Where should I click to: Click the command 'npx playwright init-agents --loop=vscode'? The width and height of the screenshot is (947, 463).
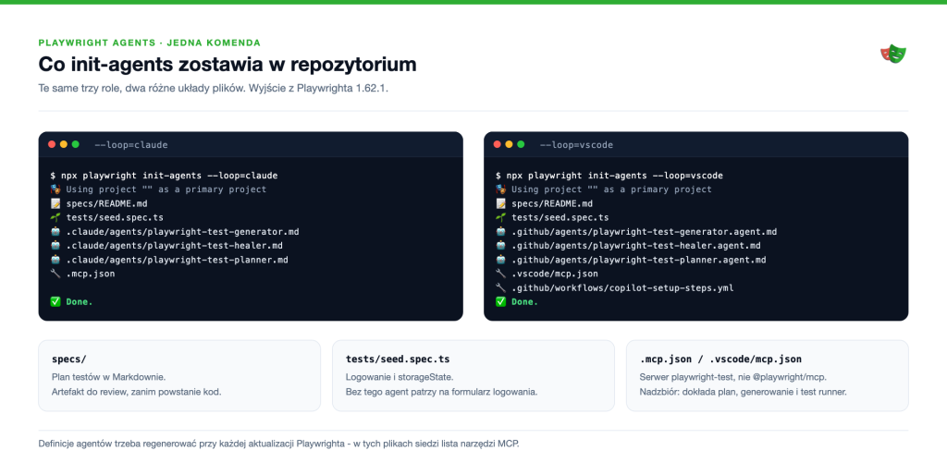pos(614,176)
